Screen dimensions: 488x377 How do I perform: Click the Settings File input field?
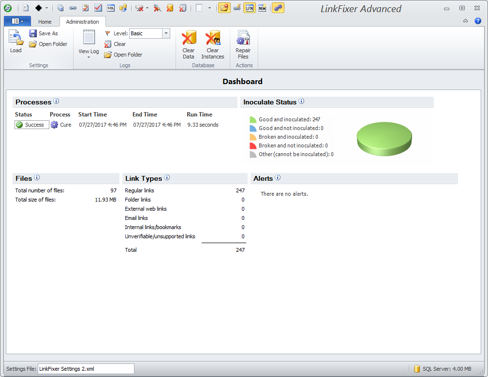click(x=86, y=369)
